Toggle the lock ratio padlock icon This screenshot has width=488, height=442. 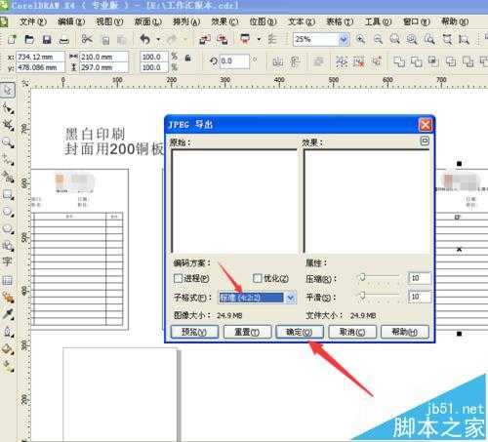(187, 59)
